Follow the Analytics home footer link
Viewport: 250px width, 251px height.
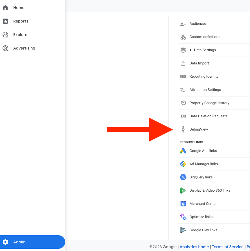pyautogui.click(x=194, y=247)
